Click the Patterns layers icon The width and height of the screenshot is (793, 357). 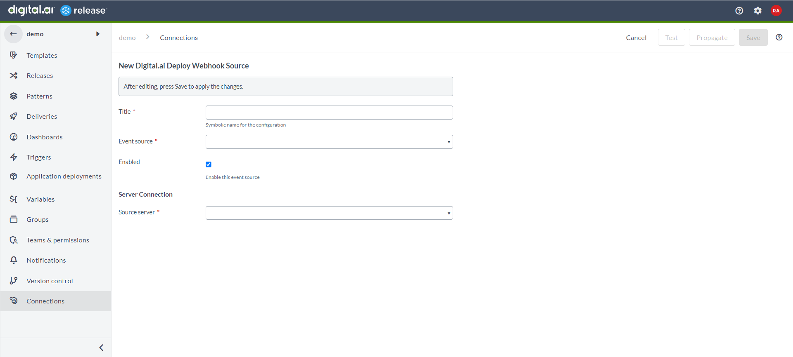click(14, 96)
